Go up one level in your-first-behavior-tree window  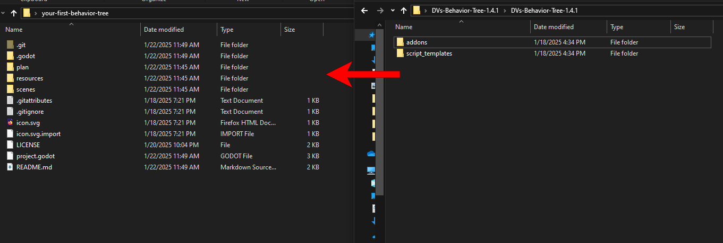(x=14, y=13)
